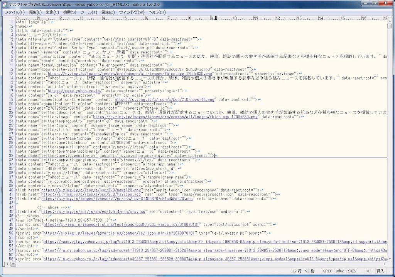Open the 編集(E) menu
This screenshot has height=277, width=395.
[35, 12]
